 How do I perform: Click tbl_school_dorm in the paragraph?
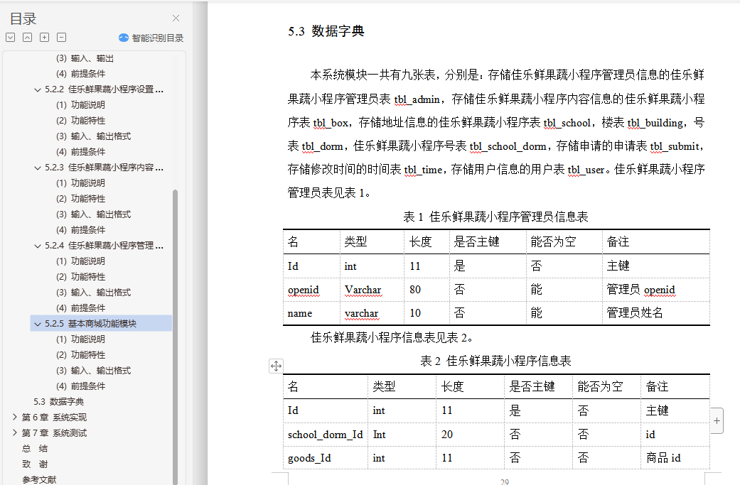click(508, 146)
